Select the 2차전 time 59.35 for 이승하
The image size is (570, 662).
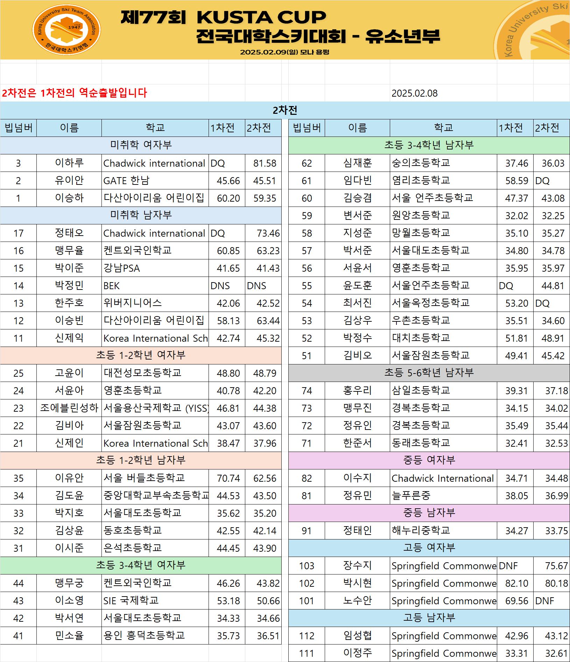(x=263, y=198)
